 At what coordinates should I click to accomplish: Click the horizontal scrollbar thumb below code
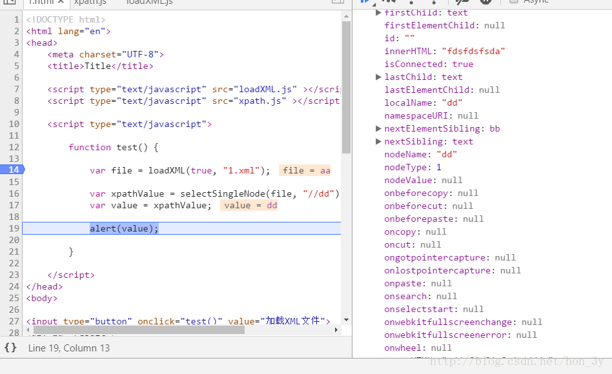(x=139, y=330)
